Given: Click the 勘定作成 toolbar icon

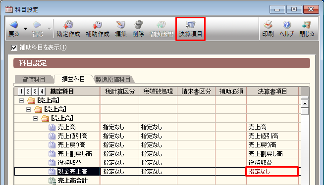Looking at the screenshot, I should pyautogui.click(x=68, y=25).
